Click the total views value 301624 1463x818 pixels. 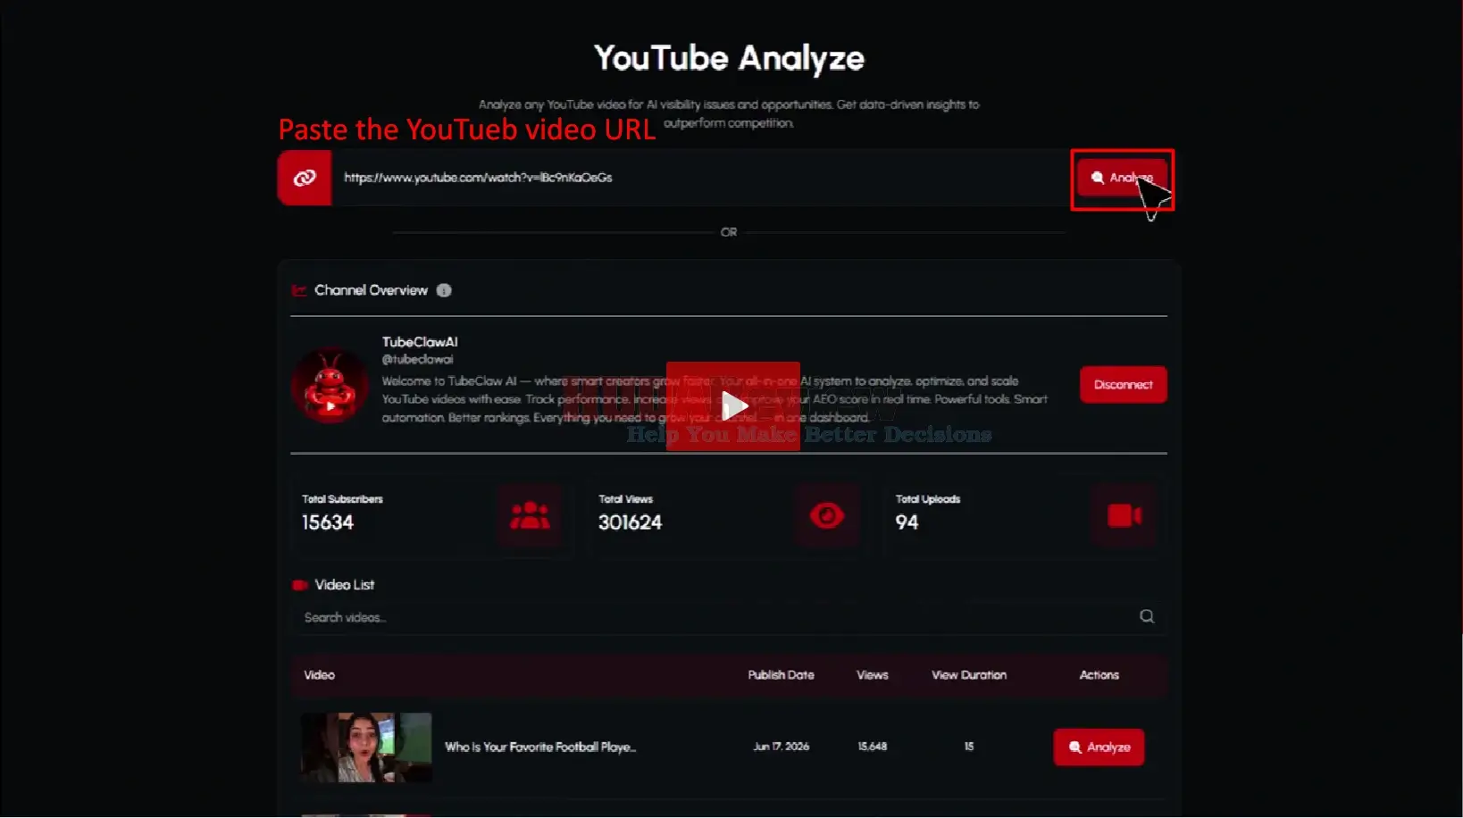[630, 522]
